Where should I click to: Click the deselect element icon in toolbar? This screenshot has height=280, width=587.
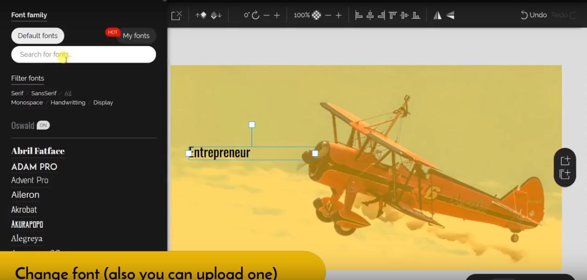176,15
